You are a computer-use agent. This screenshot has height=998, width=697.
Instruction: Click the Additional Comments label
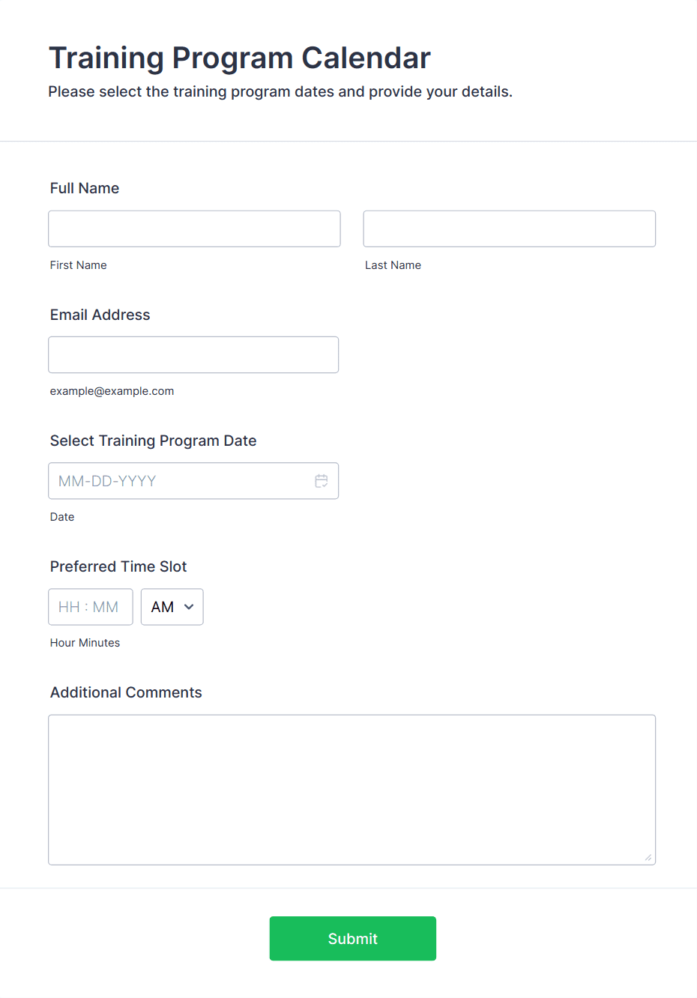126,692
